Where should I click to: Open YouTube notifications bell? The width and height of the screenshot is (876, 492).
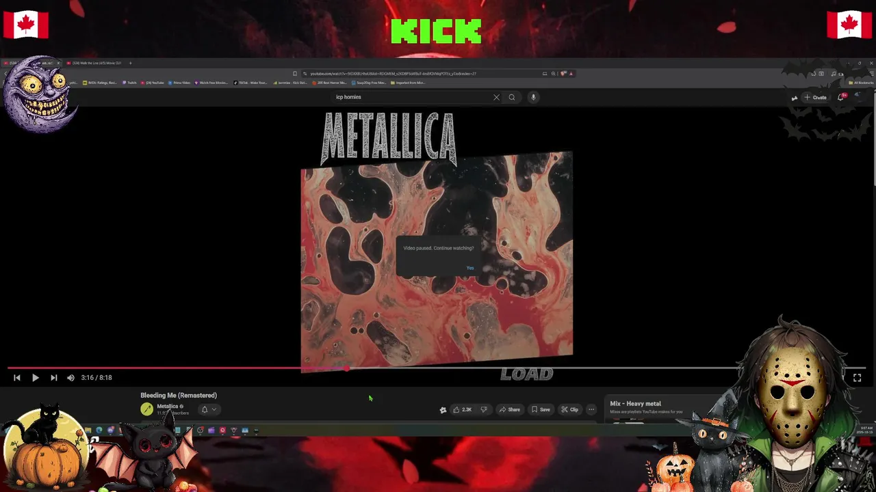(841, 97)
